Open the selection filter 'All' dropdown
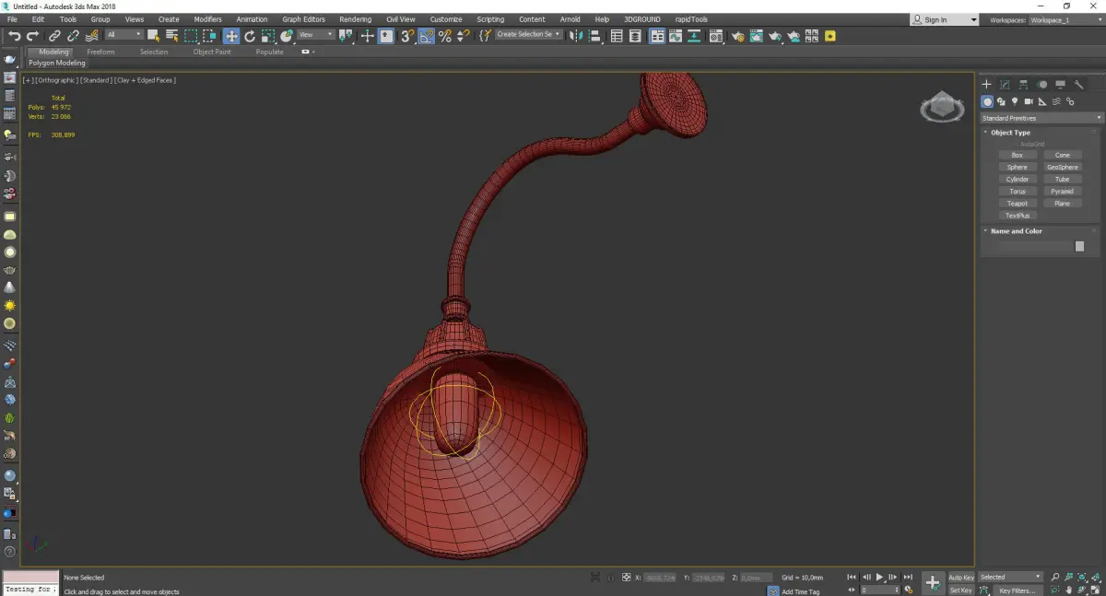 click(124, 35)
